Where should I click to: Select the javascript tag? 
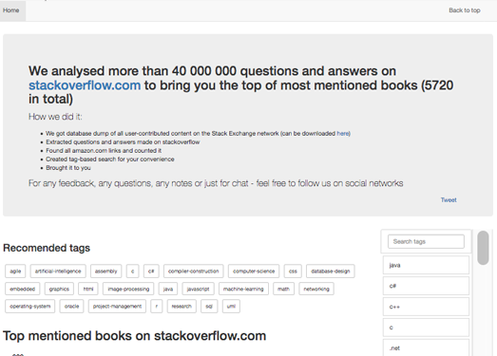198,289
